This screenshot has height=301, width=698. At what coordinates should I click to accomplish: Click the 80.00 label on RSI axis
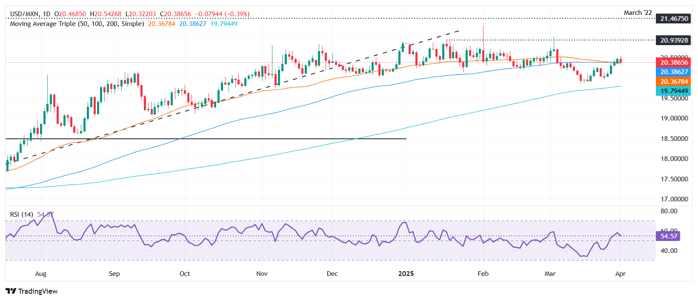[x=669, y=211]
